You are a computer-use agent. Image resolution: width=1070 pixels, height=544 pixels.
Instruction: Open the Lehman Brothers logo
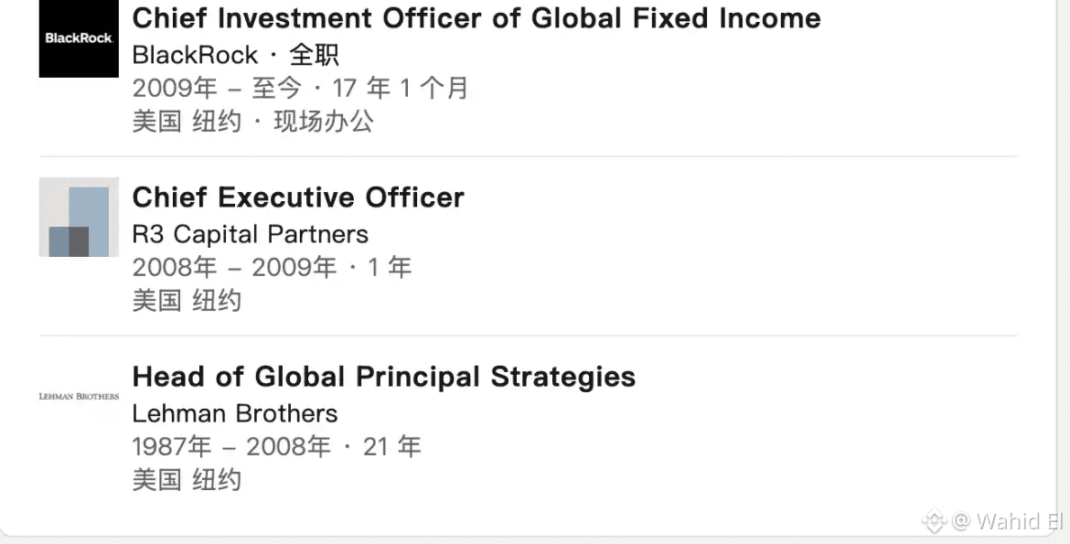79,396
